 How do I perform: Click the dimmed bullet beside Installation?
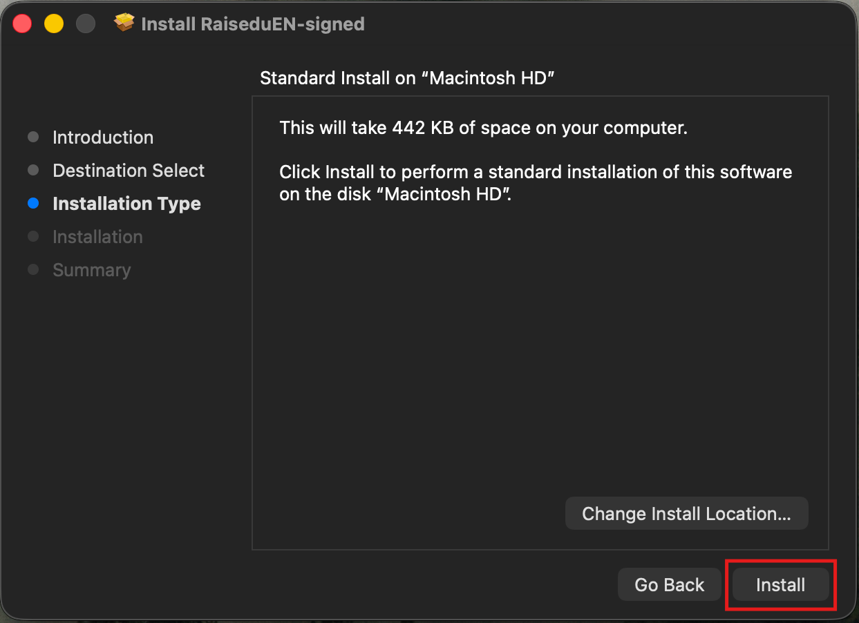pyautogui.click(x=33, y=237)
